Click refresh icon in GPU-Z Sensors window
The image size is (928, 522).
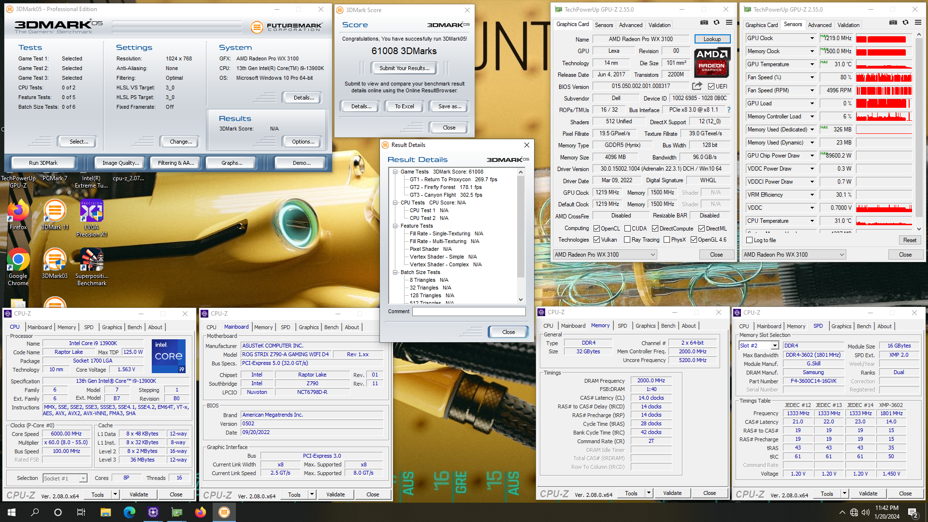(906, 23)
